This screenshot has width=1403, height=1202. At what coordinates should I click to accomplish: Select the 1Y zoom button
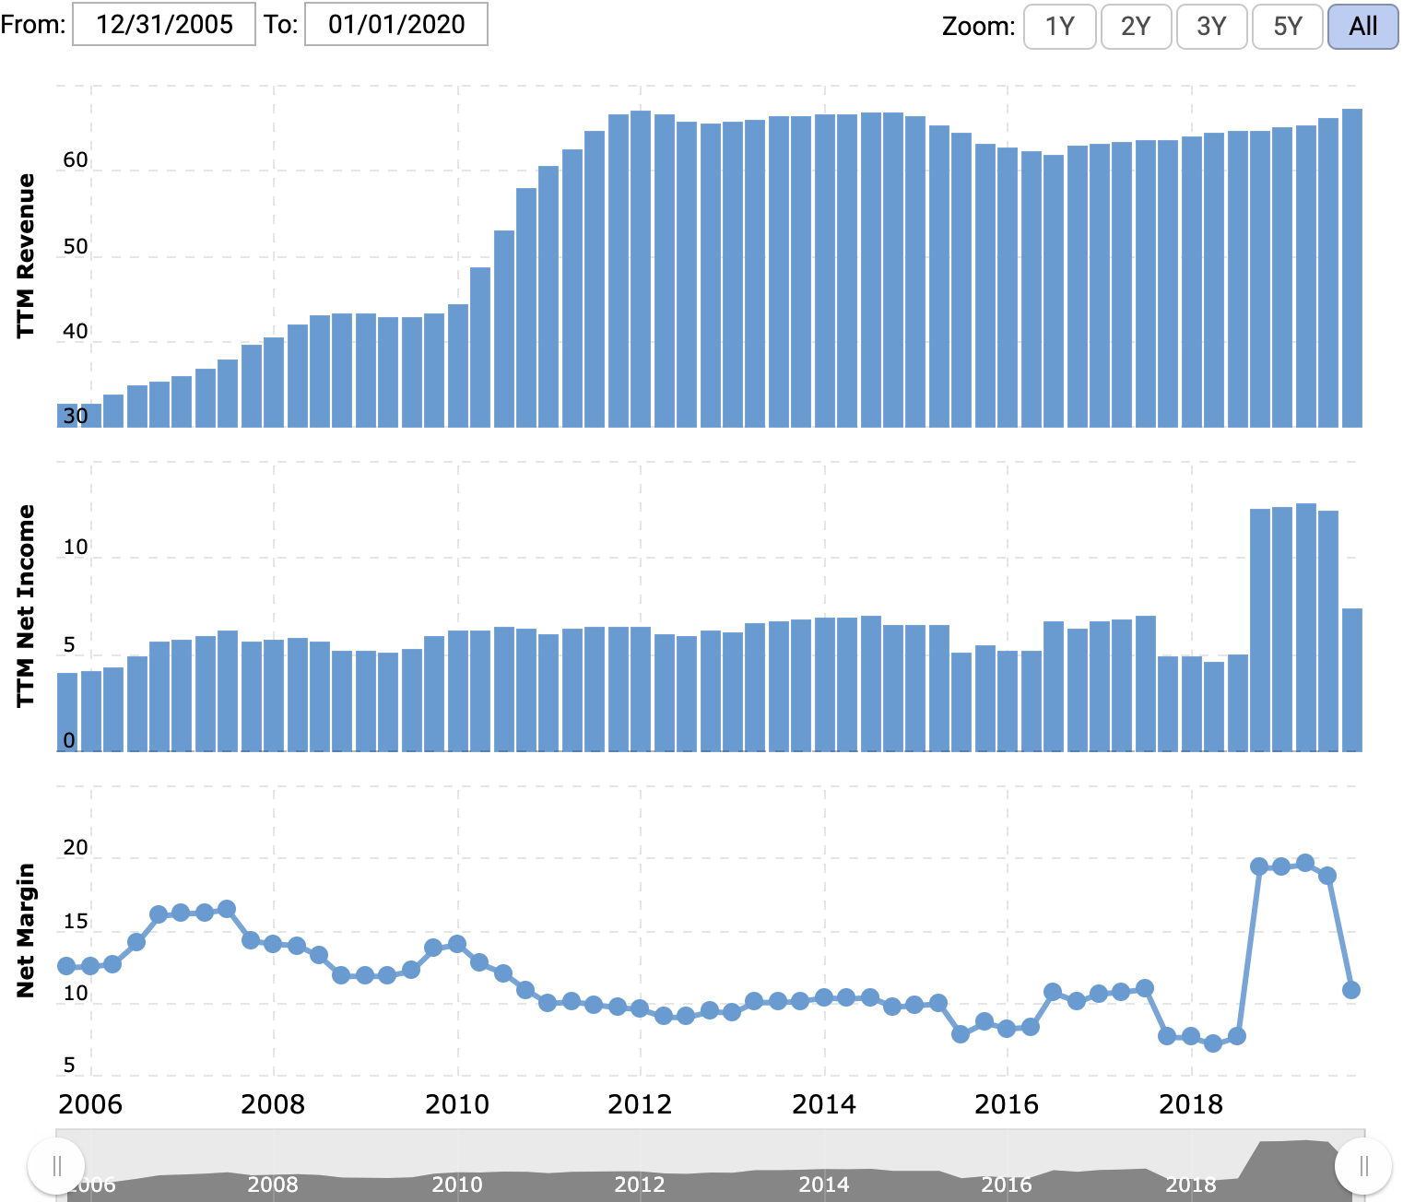[x=1060, y=26]
